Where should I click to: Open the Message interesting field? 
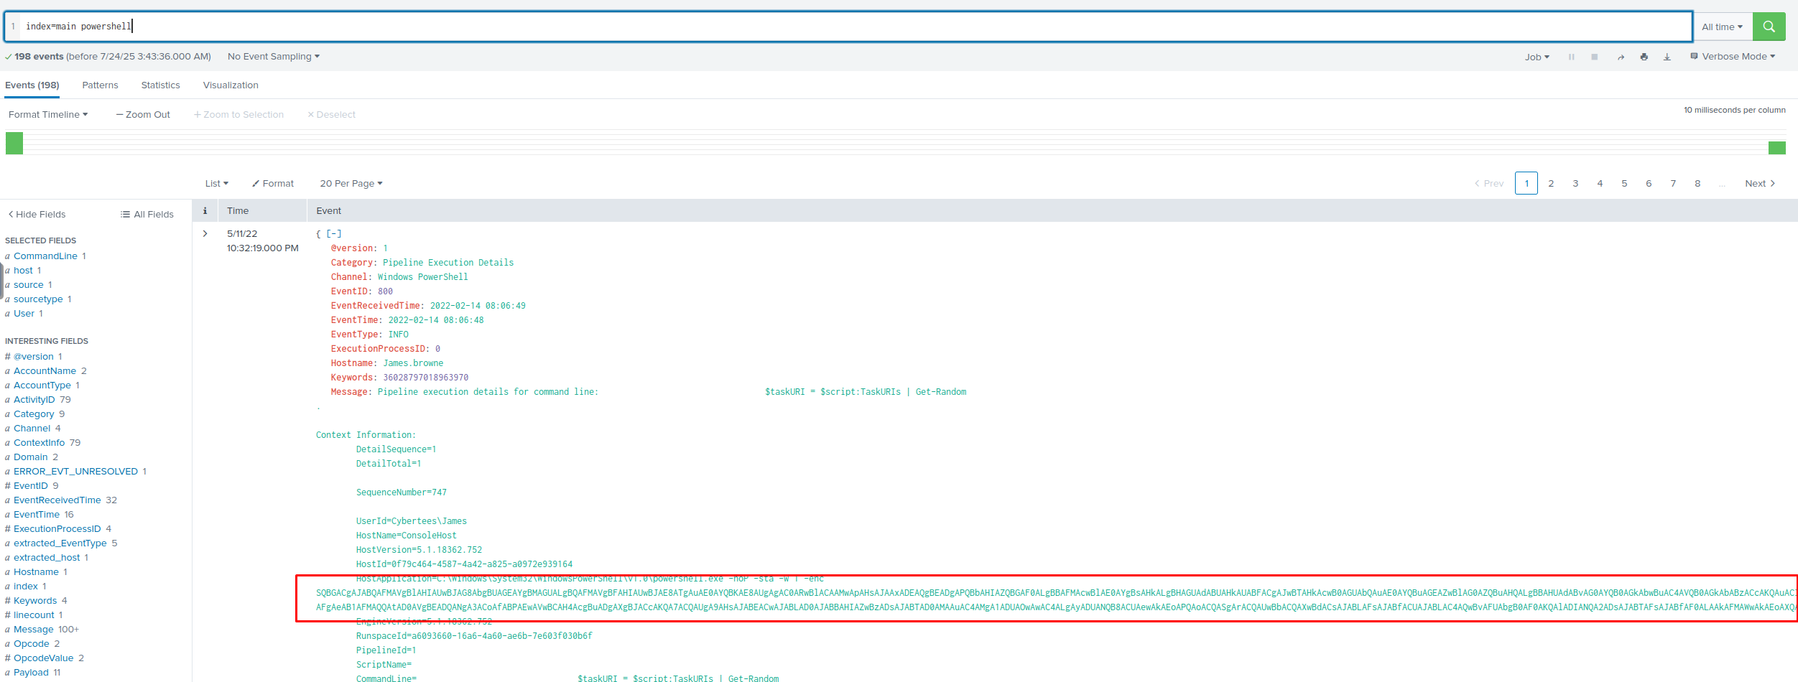(x=33, y=629)
